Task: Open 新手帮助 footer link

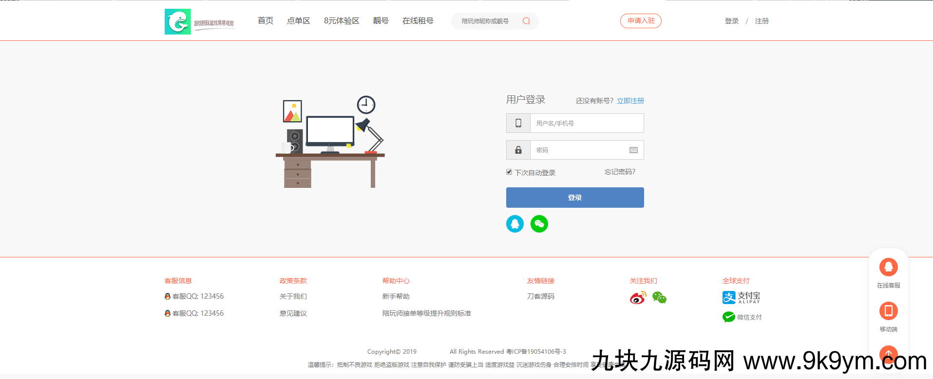Action: point(396,296)
